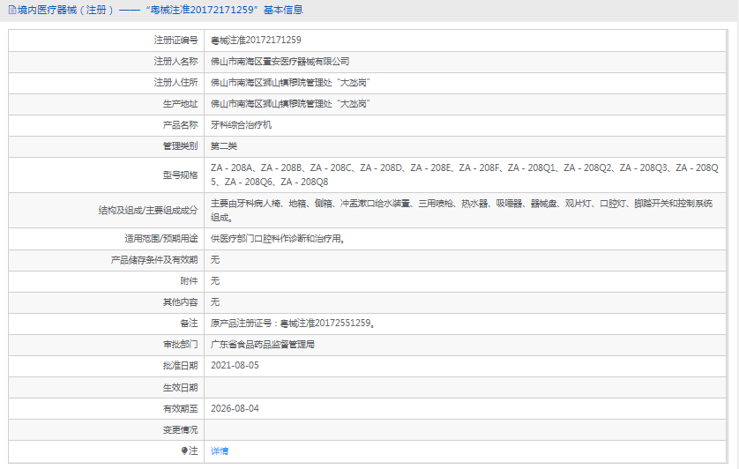Image resolution: width=739 pixels, height=469 pixels.
Task: Select the value 第二类
Action: point(224,146)
